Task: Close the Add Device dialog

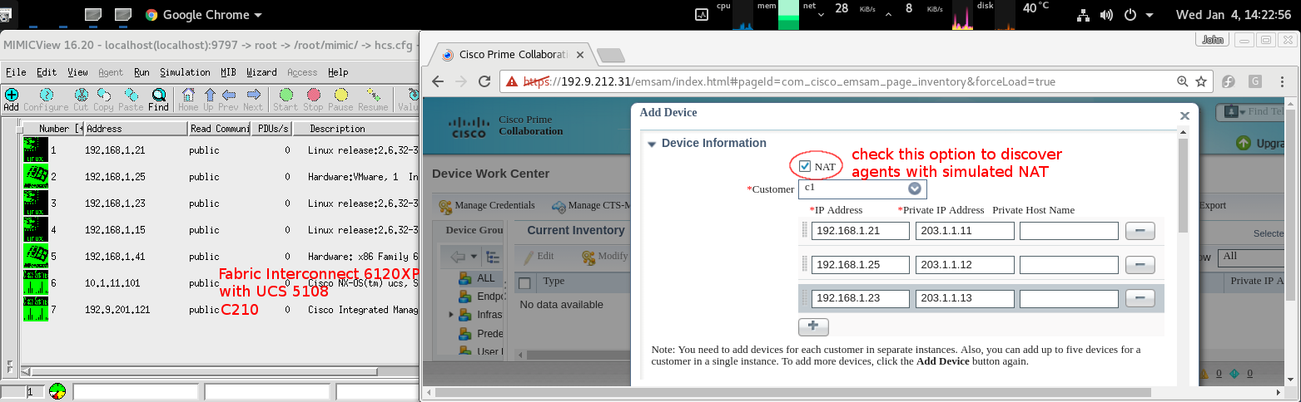Action: (x=1185, y=118)
